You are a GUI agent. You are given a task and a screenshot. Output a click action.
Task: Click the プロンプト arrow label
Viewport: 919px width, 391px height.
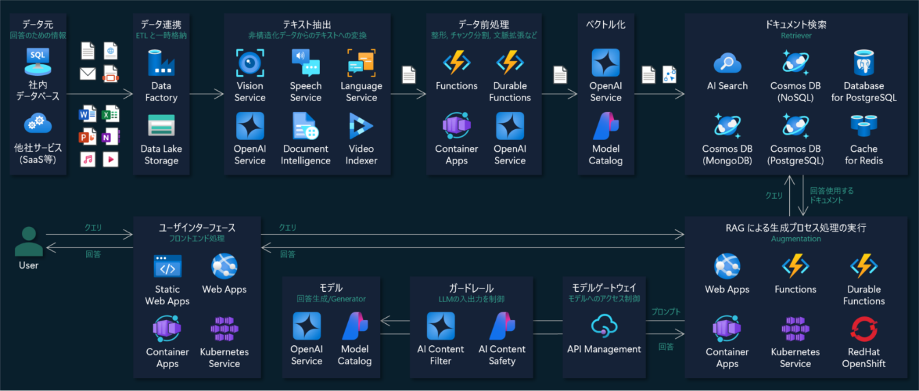click(666, 312)
